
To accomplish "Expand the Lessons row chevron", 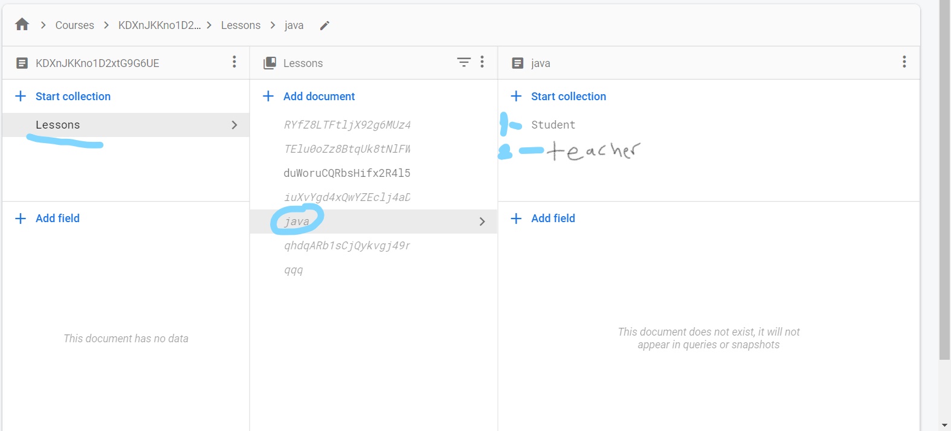I will coord(234,125).
